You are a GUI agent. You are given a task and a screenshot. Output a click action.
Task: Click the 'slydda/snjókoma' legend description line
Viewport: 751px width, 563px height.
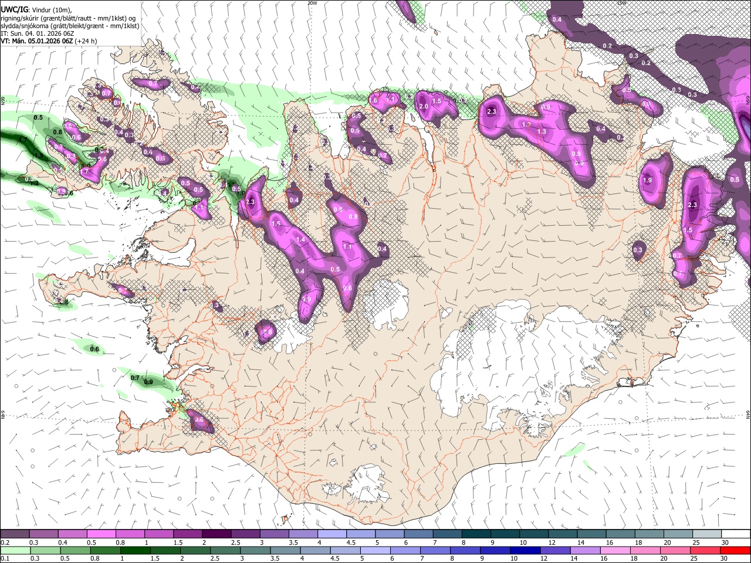(70, 26)
